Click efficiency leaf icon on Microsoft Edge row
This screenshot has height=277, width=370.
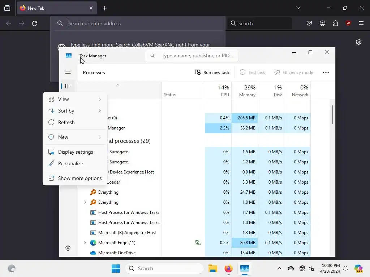198,243
